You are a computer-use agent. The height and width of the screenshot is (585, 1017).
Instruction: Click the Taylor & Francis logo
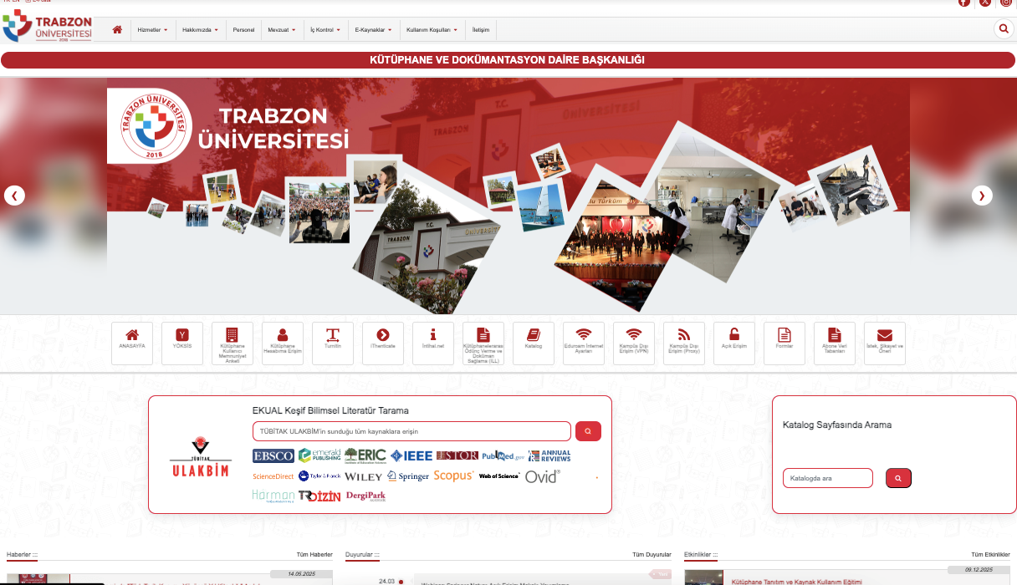pyautogui.click(x=319, y=476)
